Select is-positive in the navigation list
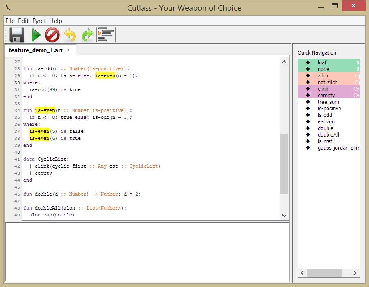The width and height of the screenshot is (369, 287). [x=329, y=109]
